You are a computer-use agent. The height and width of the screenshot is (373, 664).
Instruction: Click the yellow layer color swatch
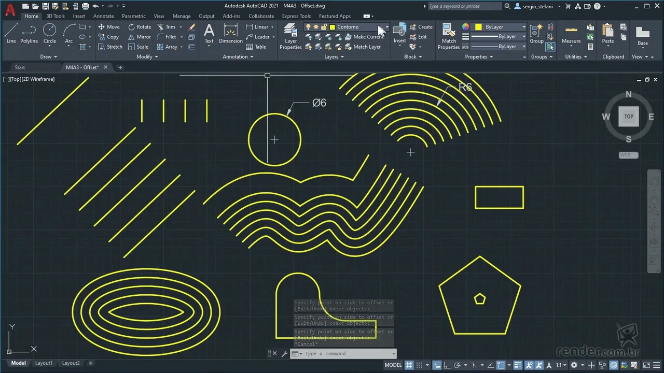tap(333, 27)
